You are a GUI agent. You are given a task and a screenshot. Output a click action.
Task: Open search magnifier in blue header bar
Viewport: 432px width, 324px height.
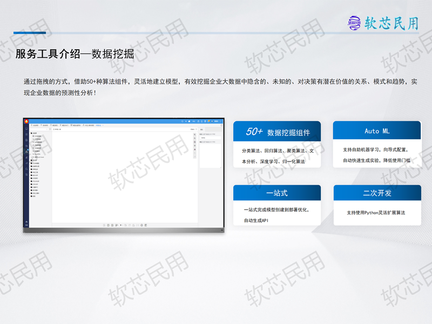click(x=183, y=121)
